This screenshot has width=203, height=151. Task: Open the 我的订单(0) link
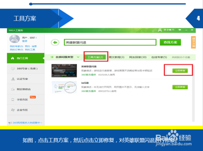pos(17,50)
